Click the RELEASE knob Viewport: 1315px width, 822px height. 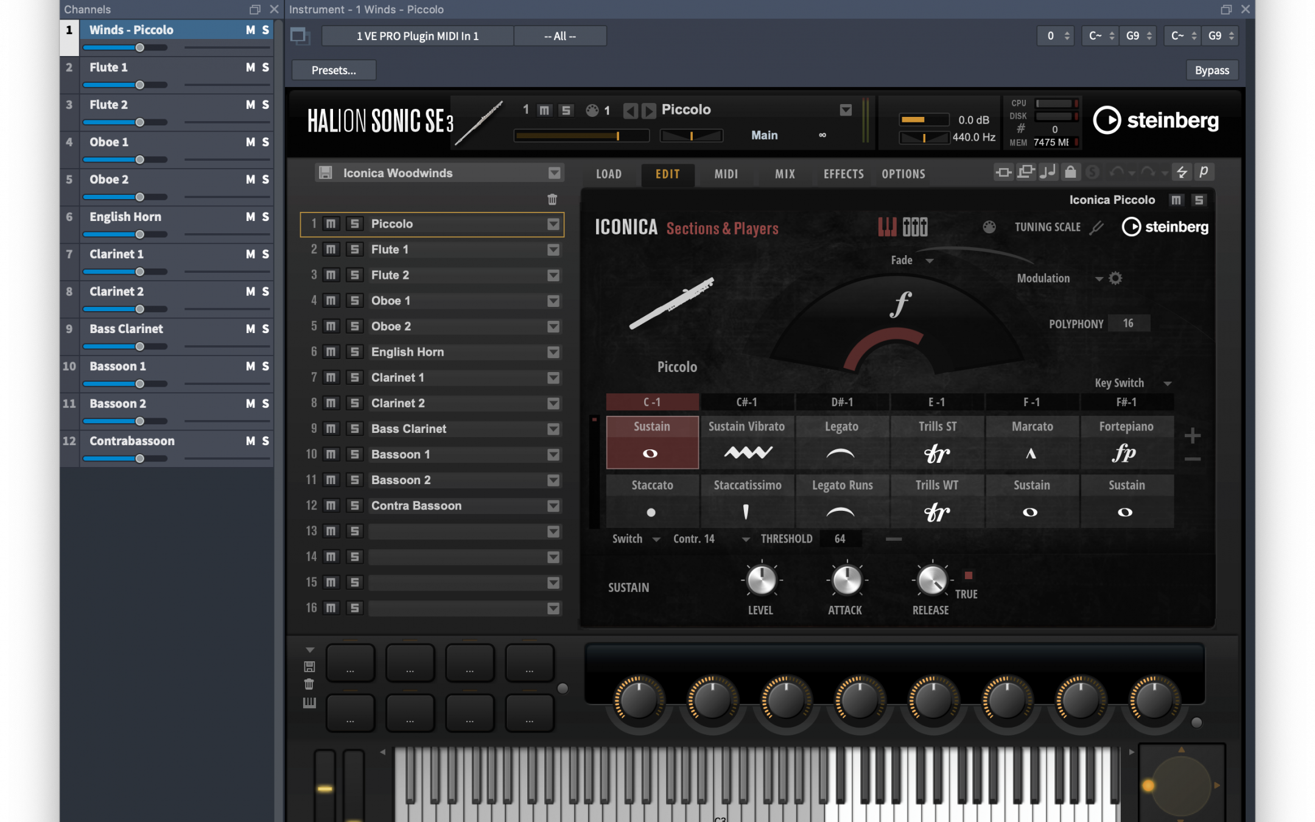click(x=931, y=580)
